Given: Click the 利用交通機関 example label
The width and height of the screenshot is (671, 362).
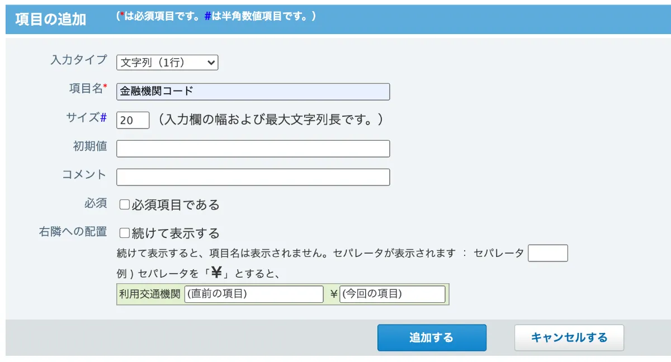Looking at the screenshot, I should (x=150, y=294).
